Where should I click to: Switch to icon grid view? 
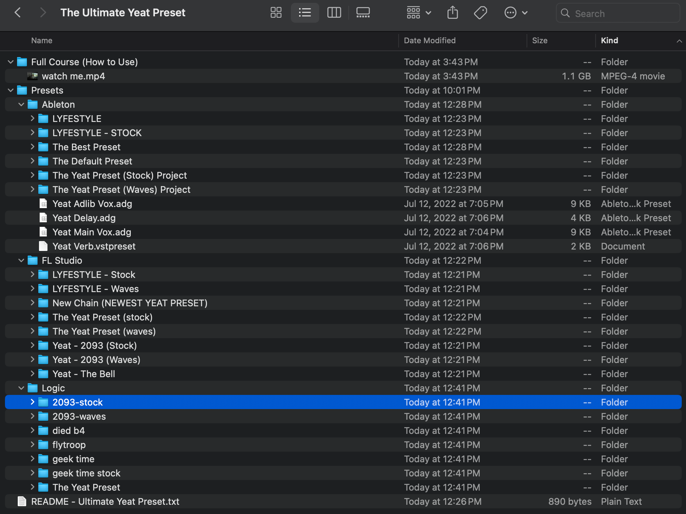pos(276,13)
